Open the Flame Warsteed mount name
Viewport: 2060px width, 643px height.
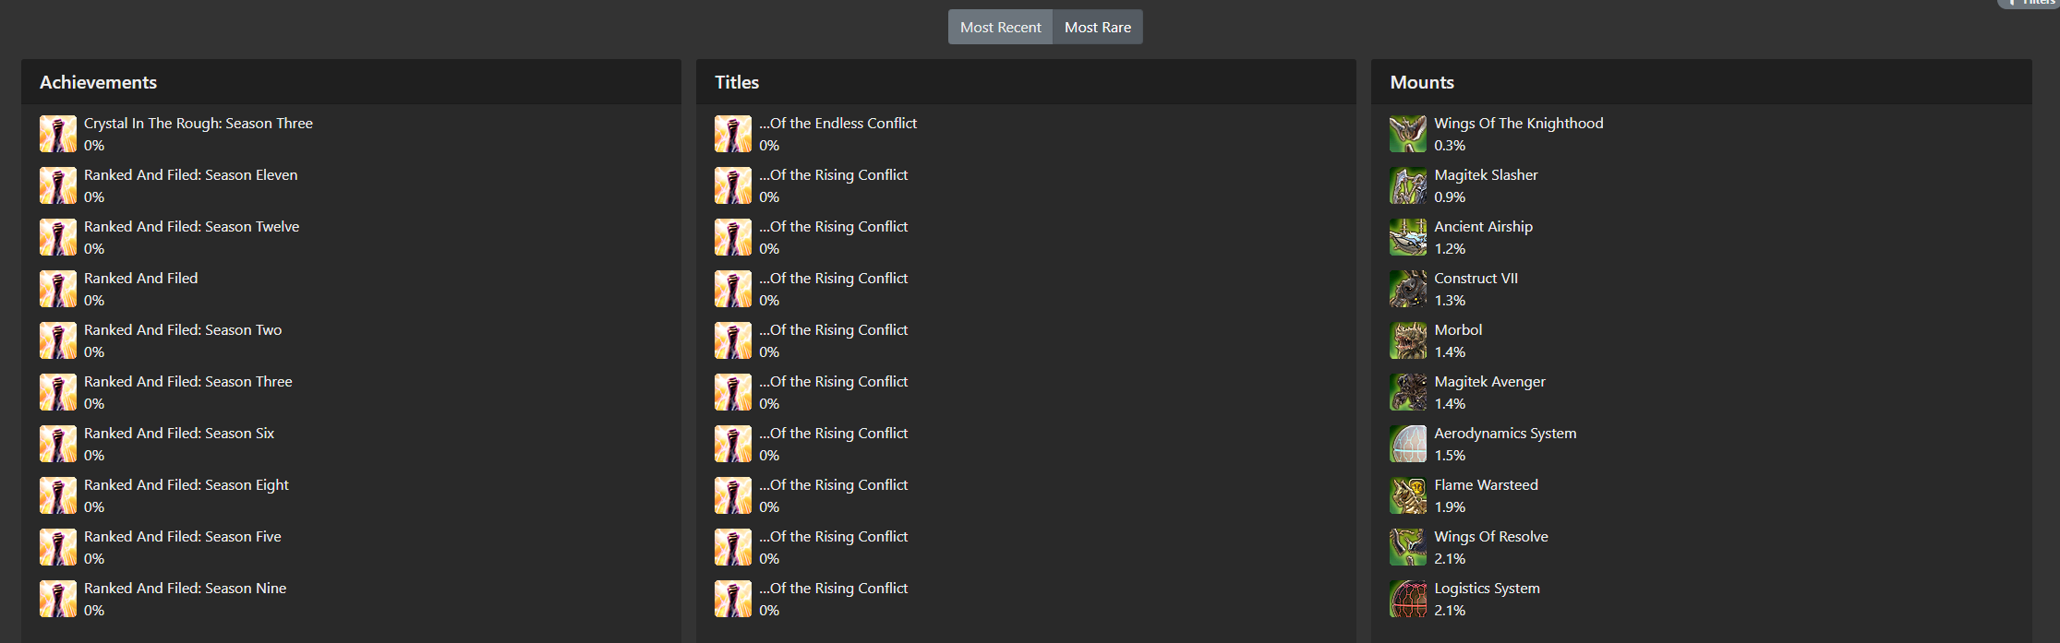coord(1486,485)
